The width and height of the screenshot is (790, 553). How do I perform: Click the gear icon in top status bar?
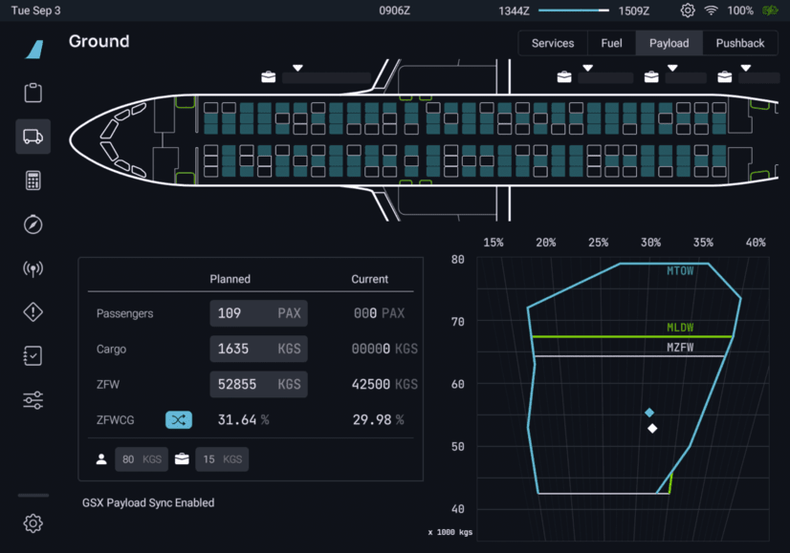pos(688,11)
